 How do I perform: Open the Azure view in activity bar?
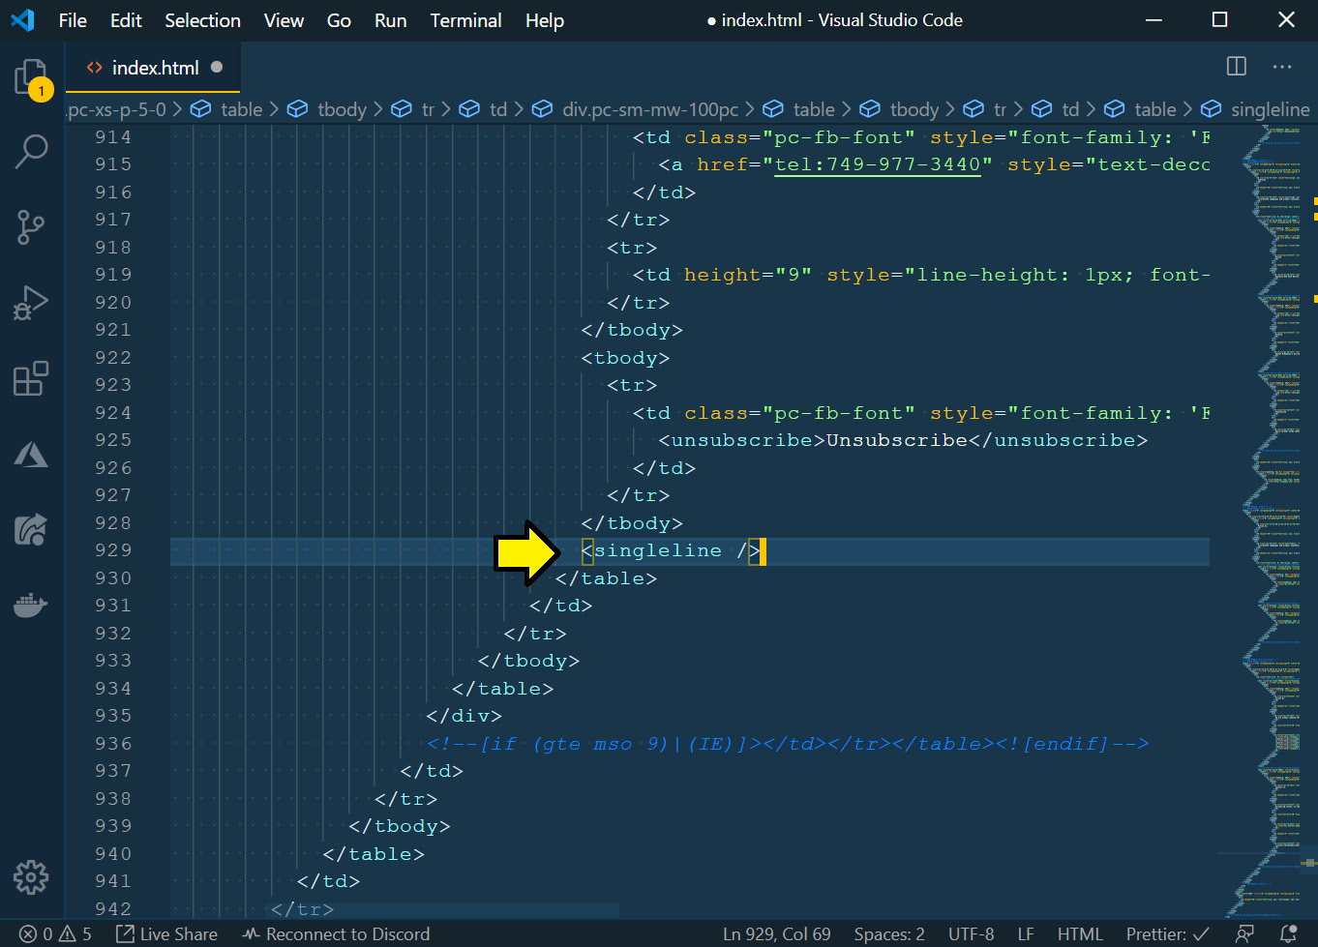coord(31,454)
